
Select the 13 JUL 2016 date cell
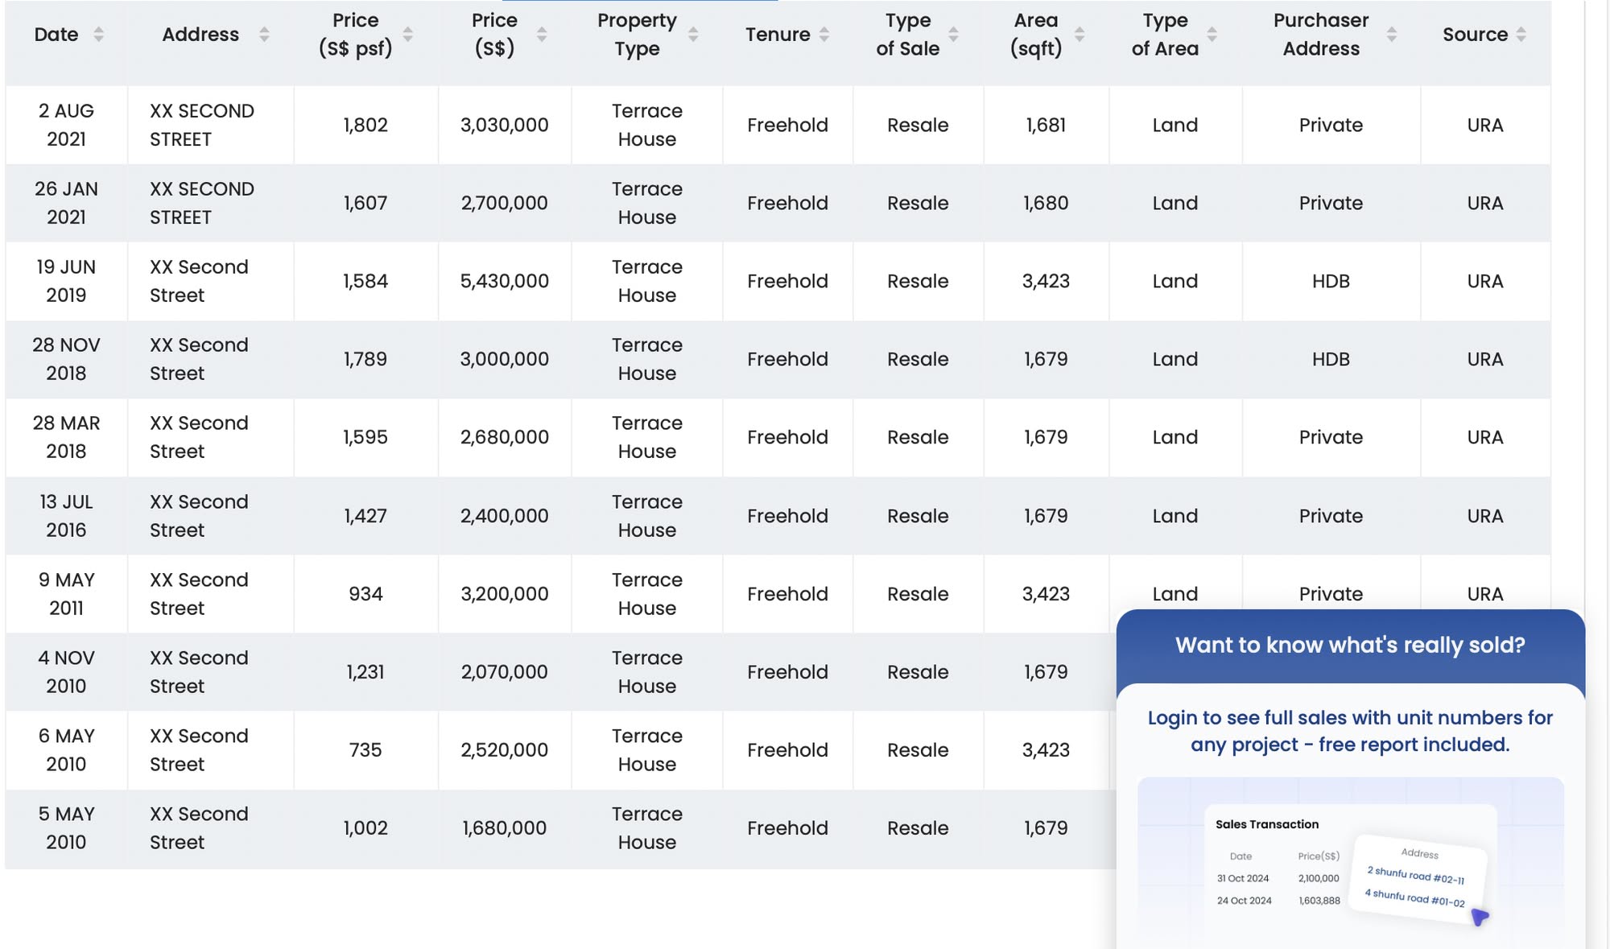(66, 516)
